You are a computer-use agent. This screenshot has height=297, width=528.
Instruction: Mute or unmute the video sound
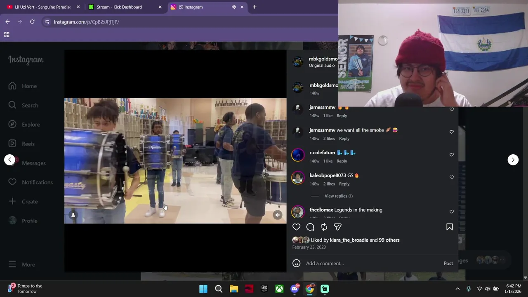(x=278, y=214)
